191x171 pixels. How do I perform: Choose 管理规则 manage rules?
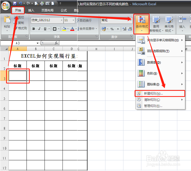click(x=160, y=106)
